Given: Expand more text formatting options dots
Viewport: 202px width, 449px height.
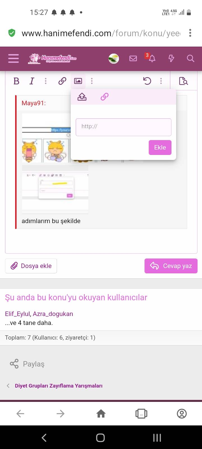Looking at the screenshot, I should pyautogui.click(x=46, y=81).
